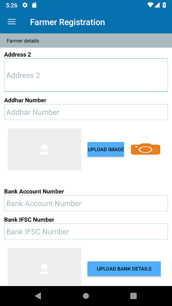The image size is (172, 306).
Task: Tap the Android home circle button
Action: (86, 296)
